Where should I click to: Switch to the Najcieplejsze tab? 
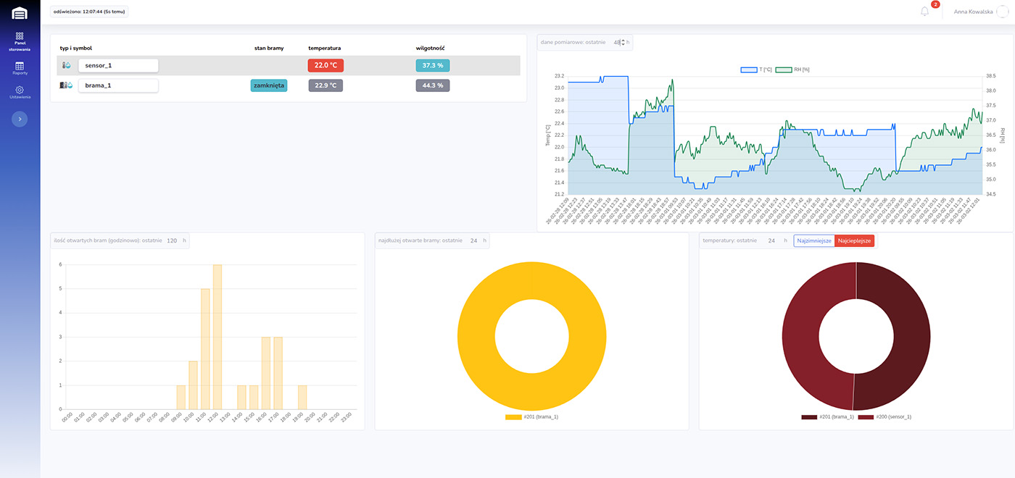click(854, 240)
